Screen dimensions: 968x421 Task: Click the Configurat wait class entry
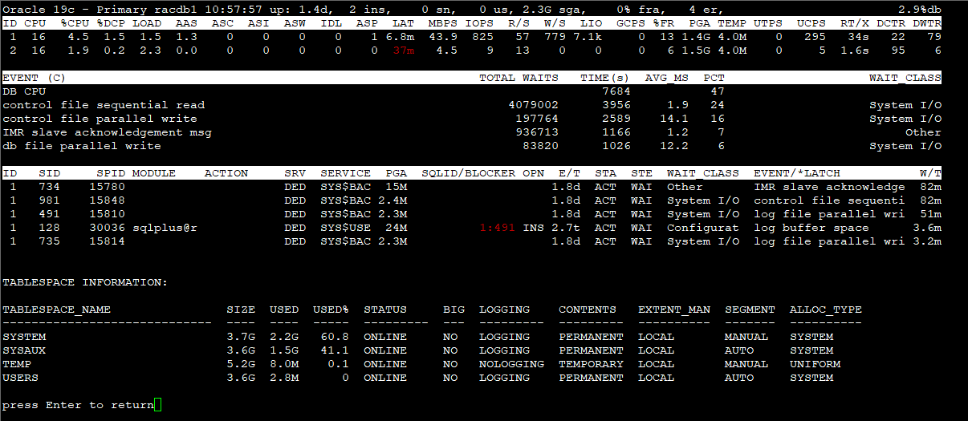(x=703, y=228)
